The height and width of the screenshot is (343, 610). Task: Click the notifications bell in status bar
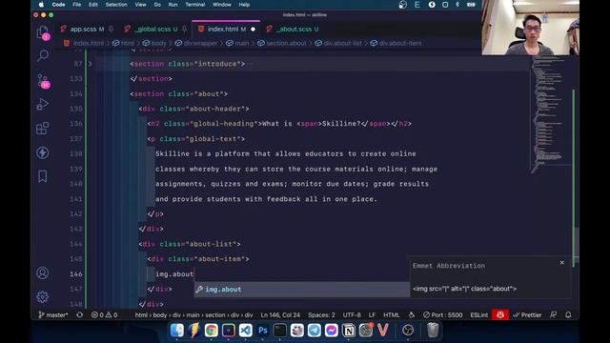(568, 315)
